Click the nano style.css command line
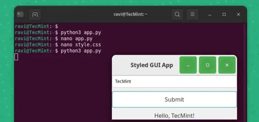 (58, 45)
